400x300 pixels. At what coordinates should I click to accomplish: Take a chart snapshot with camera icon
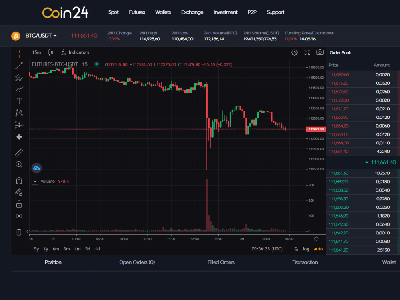pyautogui.click(x=320, y=52)
